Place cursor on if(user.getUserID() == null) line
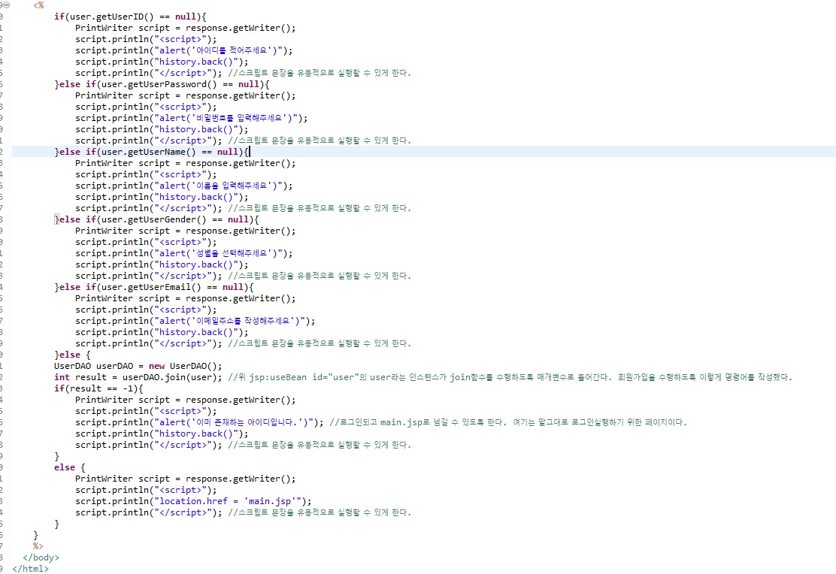 (x=130, y=17)
